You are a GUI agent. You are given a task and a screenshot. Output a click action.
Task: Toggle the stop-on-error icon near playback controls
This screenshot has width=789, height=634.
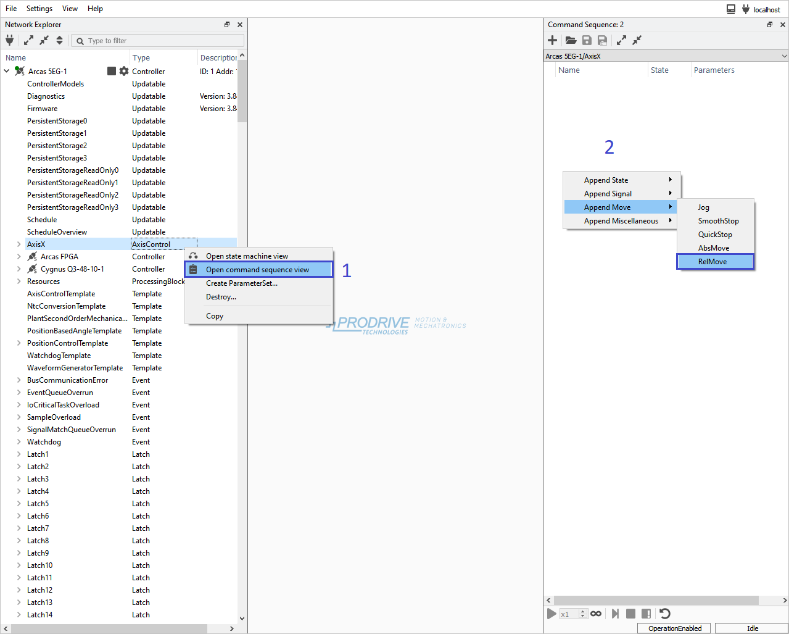[x=646, y=613]
